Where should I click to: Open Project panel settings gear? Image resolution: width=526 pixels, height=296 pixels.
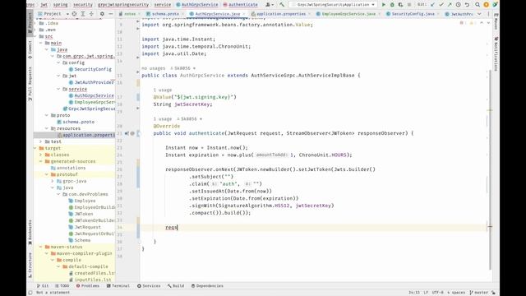(102, 14)
